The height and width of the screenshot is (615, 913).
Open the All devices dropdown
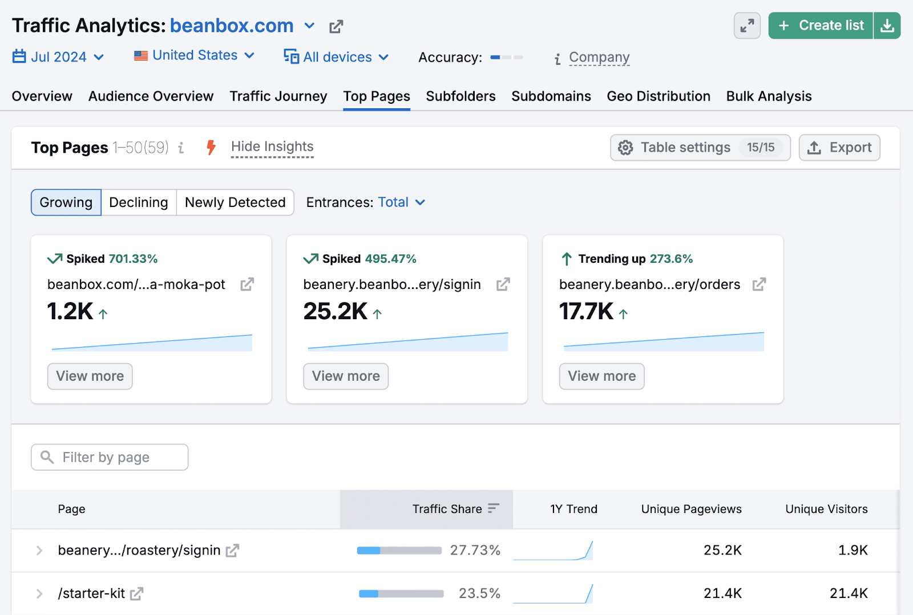pyautogui.click(x=337, y=57)
